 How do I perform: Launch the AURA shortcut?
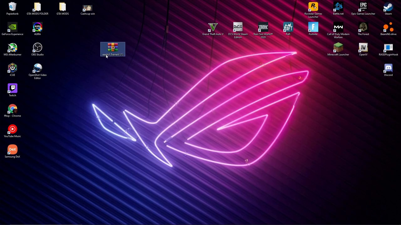pyautogui.click(x=37, y=29)
